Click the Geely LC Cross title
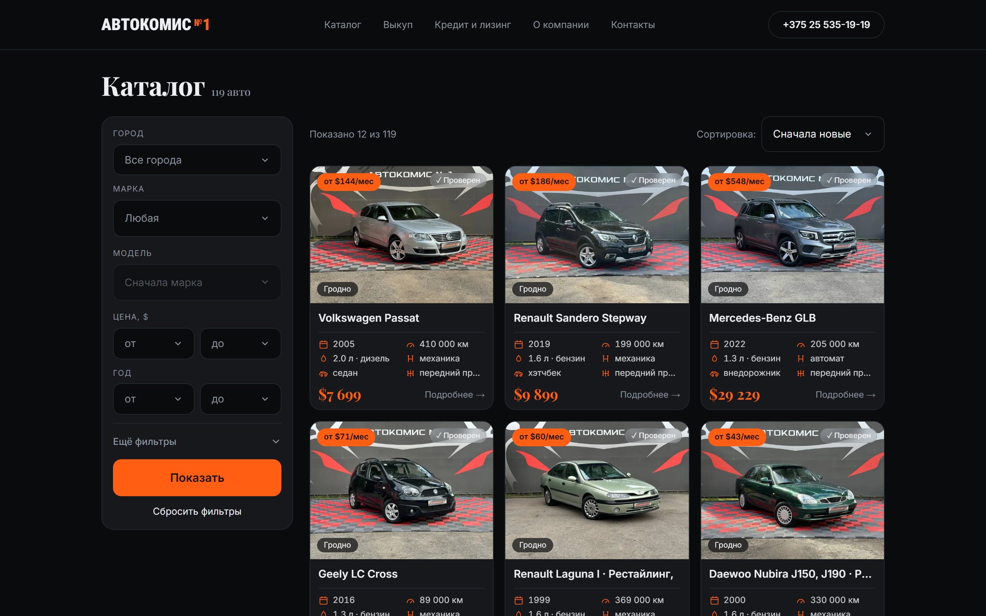This screenshot has height=616, width=986. click(x=358, y=574)
